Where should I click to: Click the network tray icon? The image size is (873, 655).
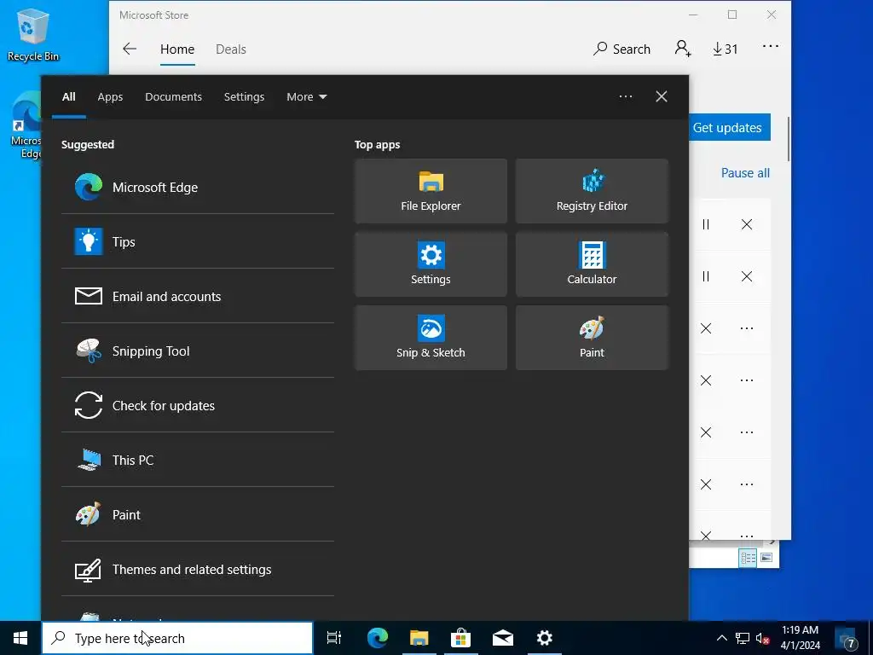click(x=743, y=638)
